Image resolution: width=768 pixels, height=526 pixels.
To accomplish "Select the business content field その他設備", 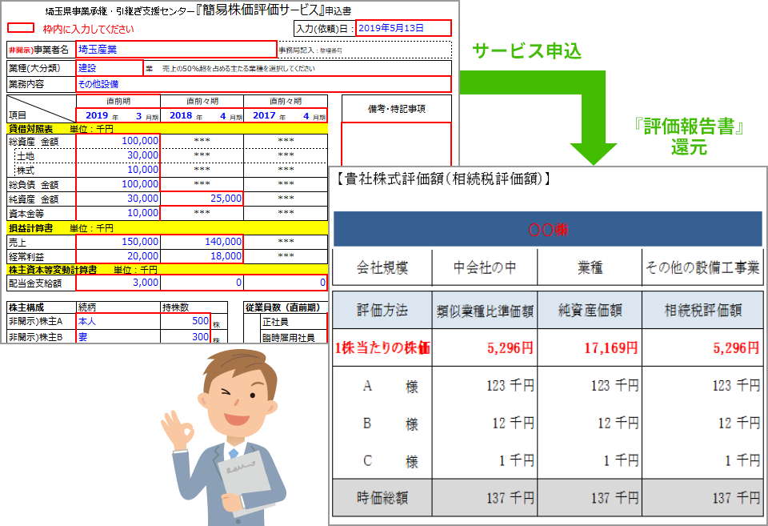I will tap(262, 84).
